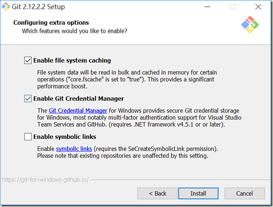Click the git-for-windows.github.io footer text
The height and width of the screenshot is (207, 273).
45,180
